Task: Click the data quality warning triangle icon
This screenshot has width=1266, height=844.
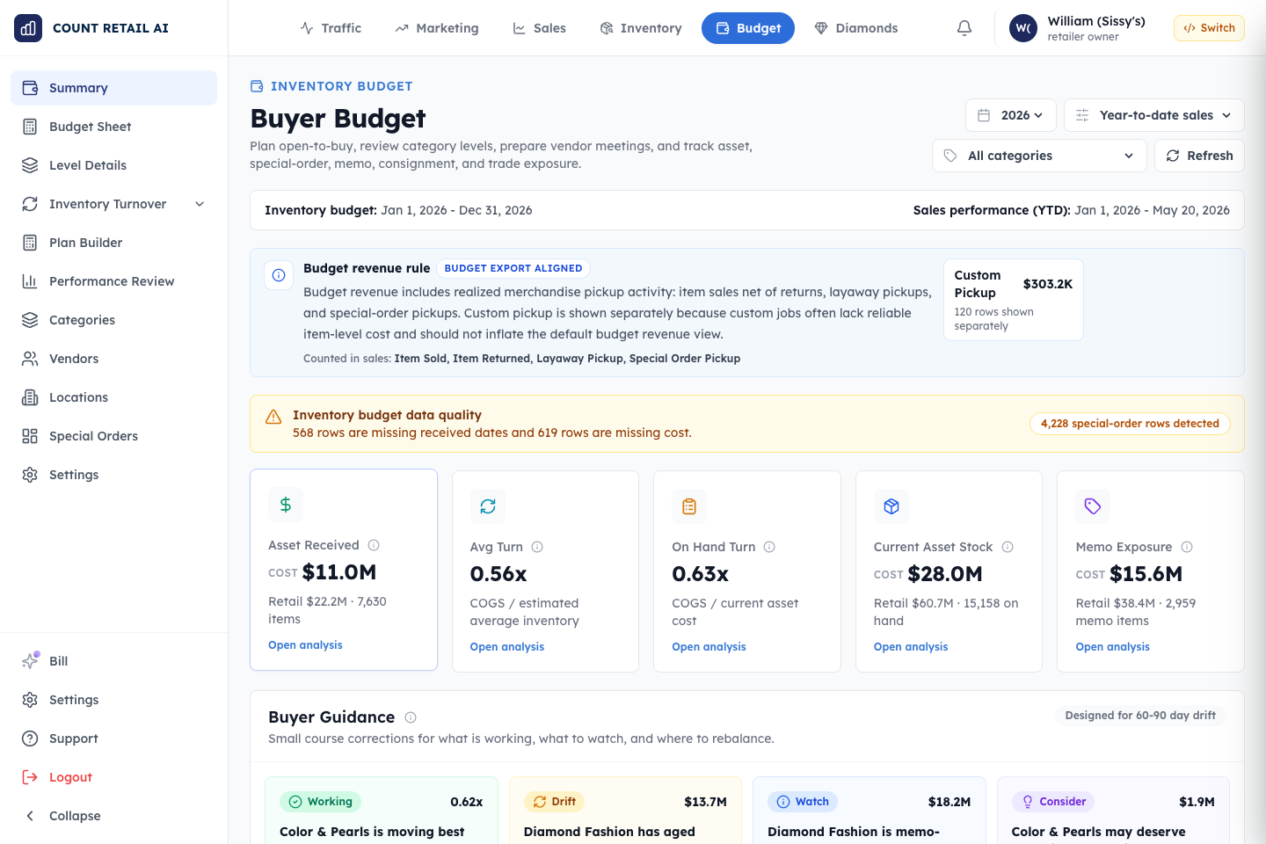Action: (273, 417)
